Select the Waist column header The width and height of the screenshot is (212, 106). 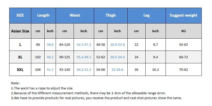point(75,16)
